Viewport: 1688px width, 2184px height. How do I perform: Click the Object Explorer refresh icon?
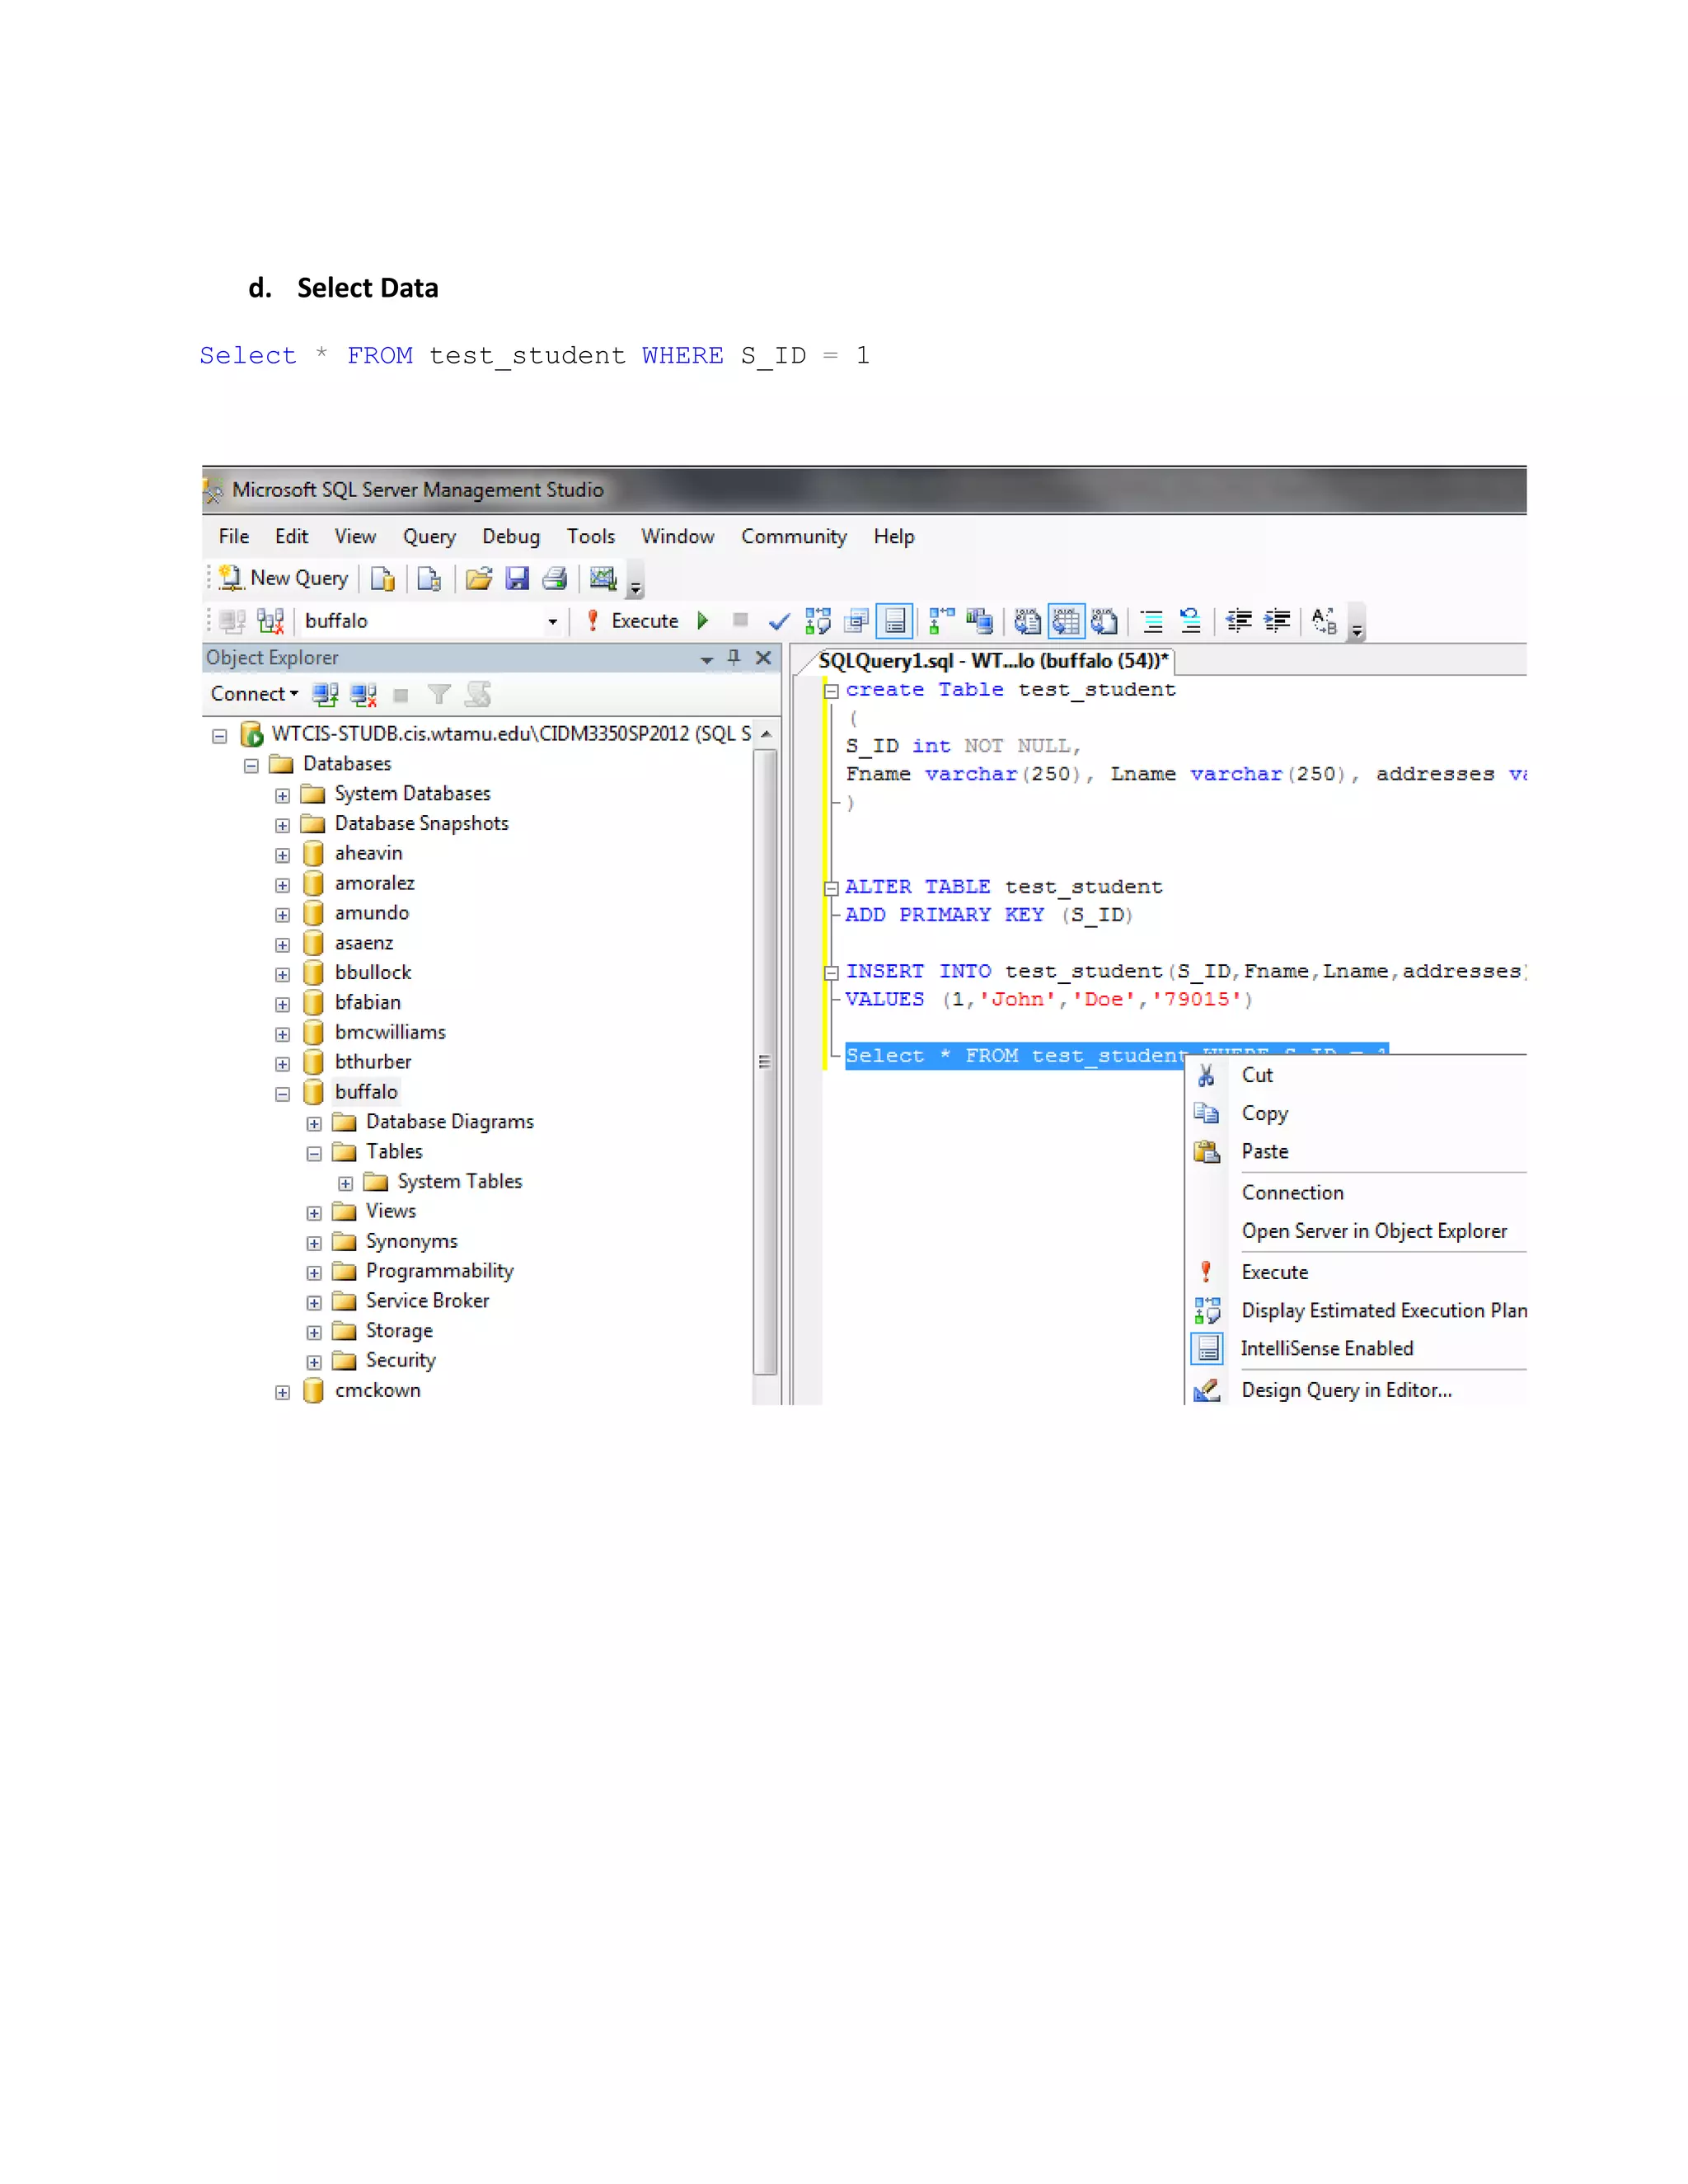(x=478, y=694)
